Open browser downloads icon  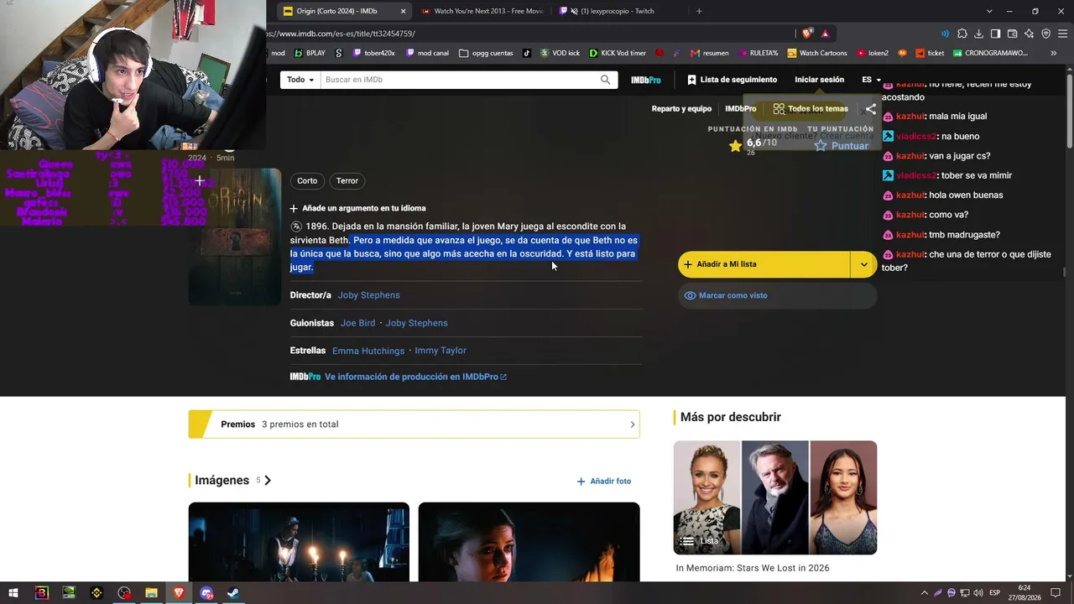978,34
